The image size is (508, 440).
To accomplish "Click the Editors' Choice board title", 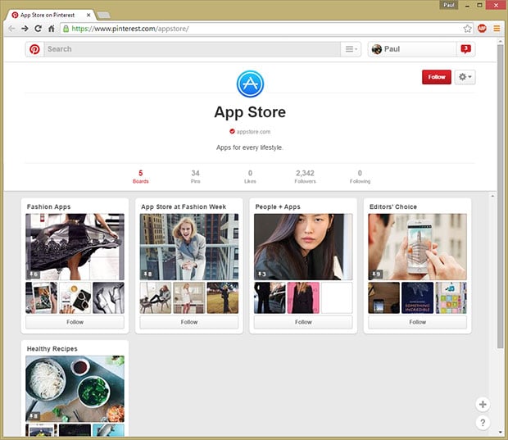I will pos(393,206).
